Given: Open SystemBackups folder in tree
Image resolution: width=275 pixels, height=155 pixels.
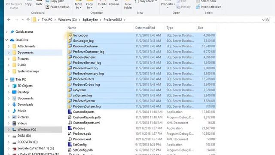Looking at the screenshot, I should [x=28, y=71].
